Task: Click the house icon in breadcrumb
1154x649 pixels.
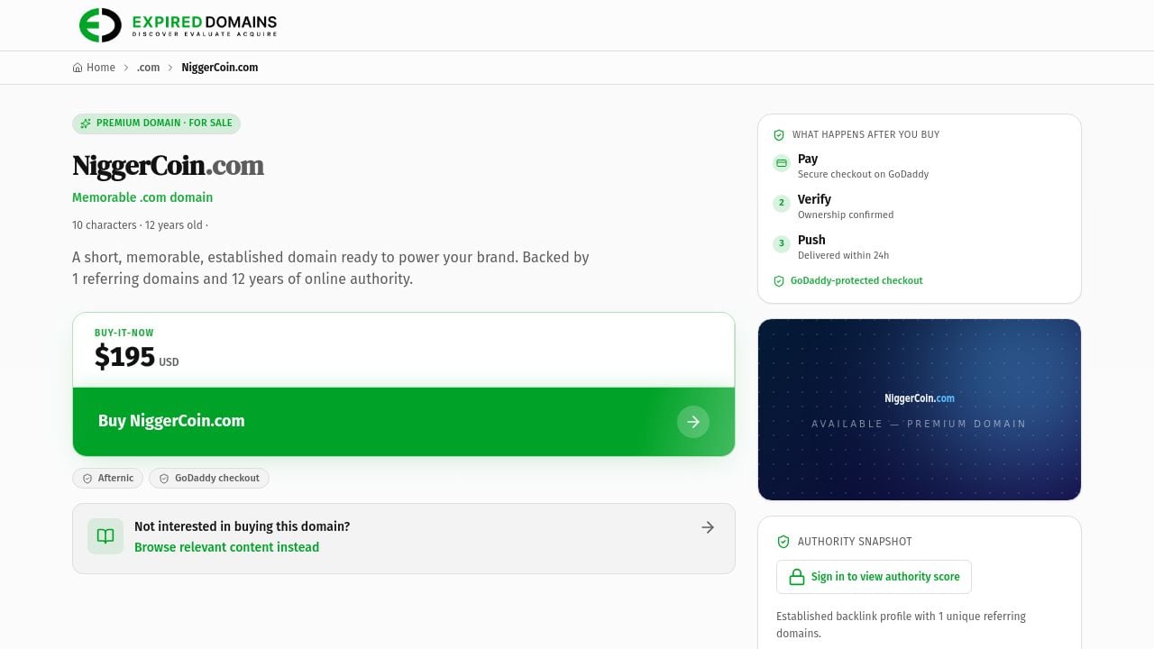Action: tap(78, 68)
